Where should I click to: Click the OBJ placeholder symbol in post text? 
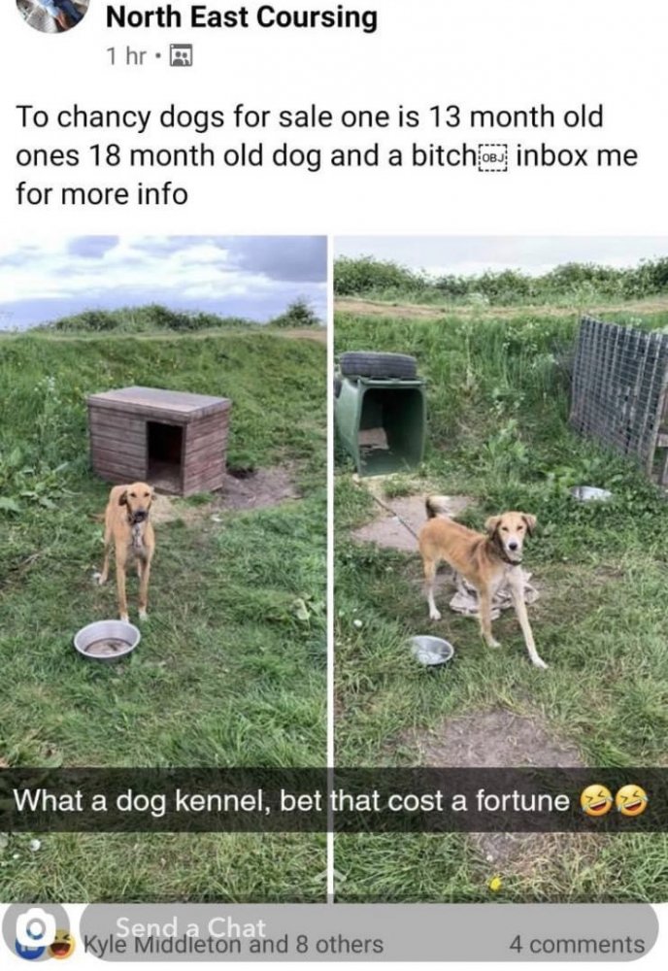[493, 156]
